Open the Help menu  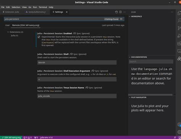51,7
